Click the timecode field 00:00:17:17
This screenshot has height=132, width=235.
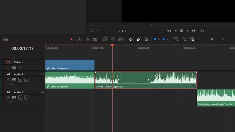[x=22, y=48]
